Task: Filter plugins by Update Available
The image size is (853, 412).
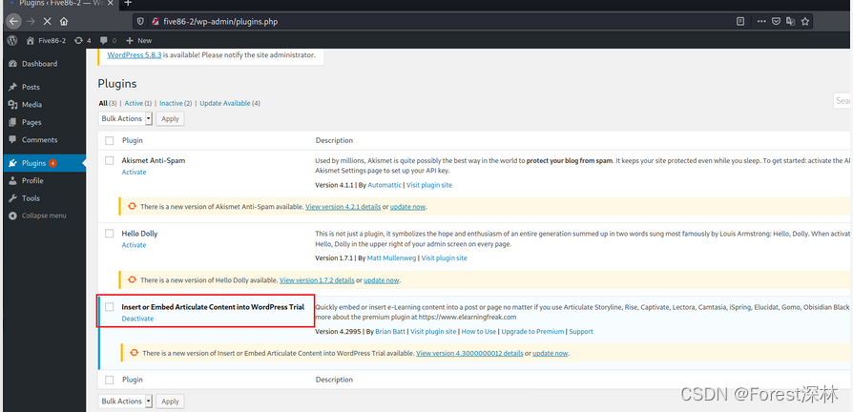Action: [225, 103]
